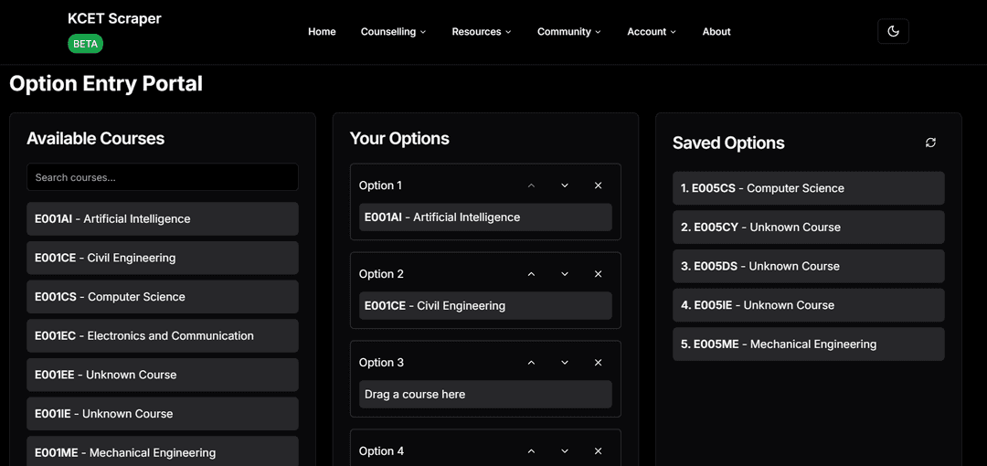Move Option 1 down with arrow icon

coord(565,185)
